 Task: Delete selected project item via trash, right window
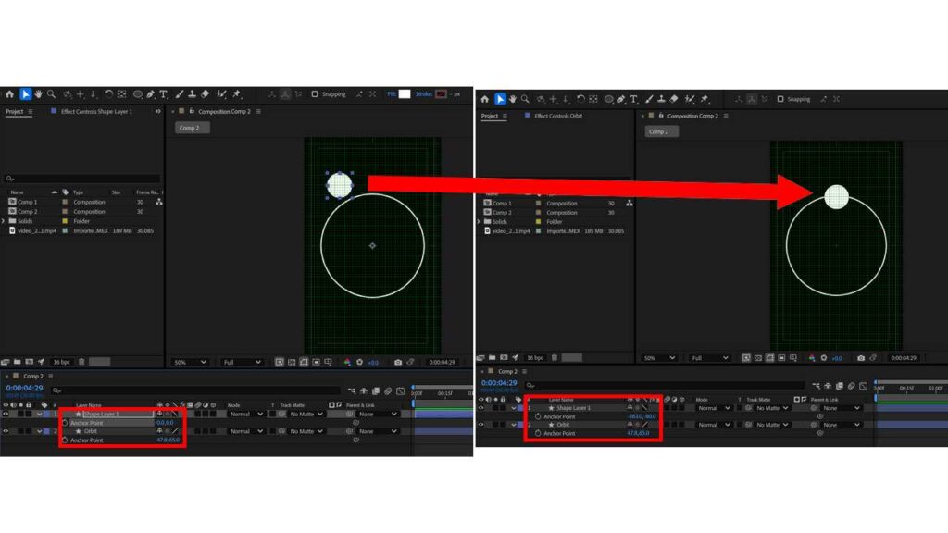(x=555, y=358)
